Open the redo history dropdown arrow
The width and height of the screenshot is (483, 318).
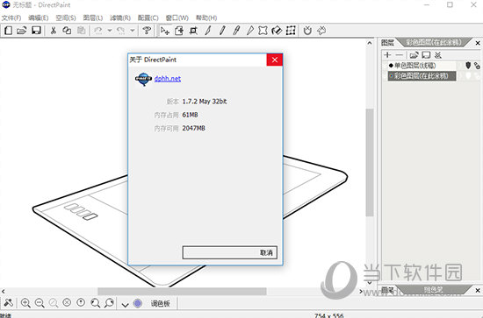click(133, 31)
